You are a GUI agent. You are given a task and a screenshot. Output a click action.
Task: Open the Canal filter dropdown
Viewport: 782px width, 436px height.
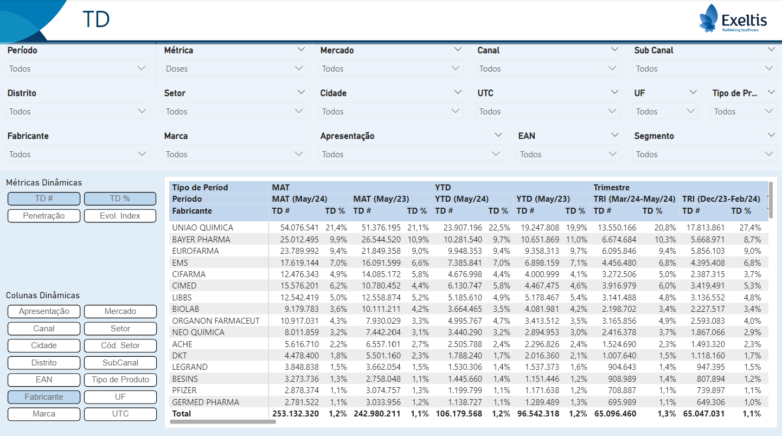(x=548, y=68)
